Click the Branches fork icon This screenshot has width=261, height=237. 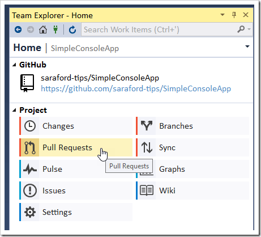pos(147,126)
